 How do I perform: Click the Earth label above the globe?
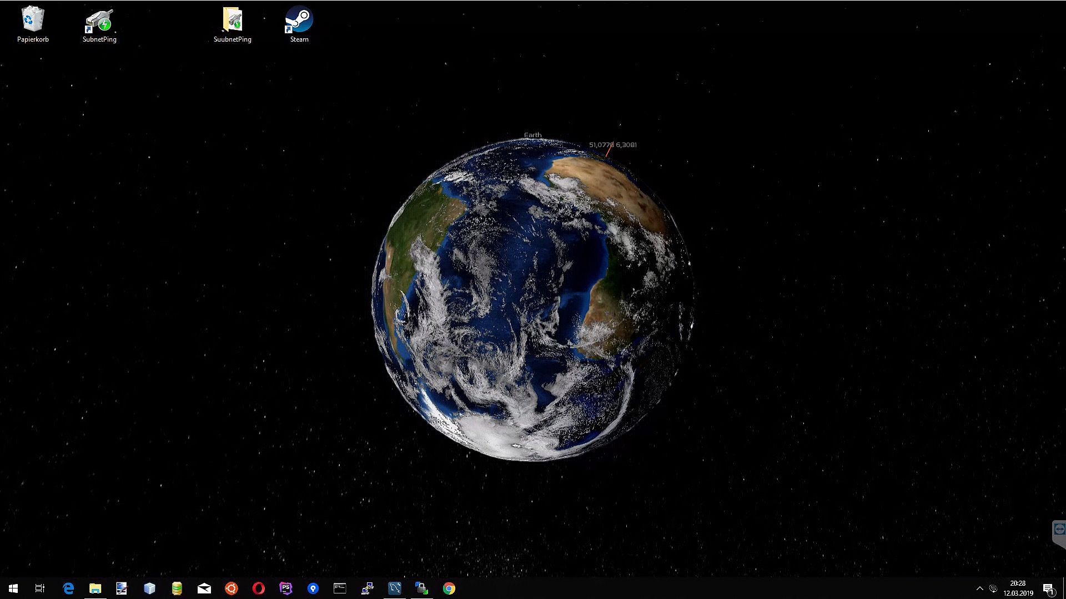pyautogui.click(x=532, y=135)
